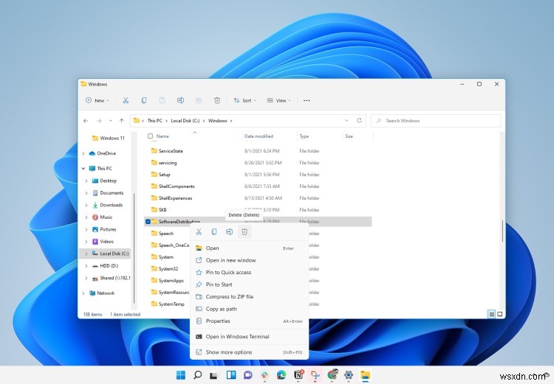Open Microsoft Edge from taskbar
The height and width of the screenshot is (384, 554).
[x=281, y=375]
